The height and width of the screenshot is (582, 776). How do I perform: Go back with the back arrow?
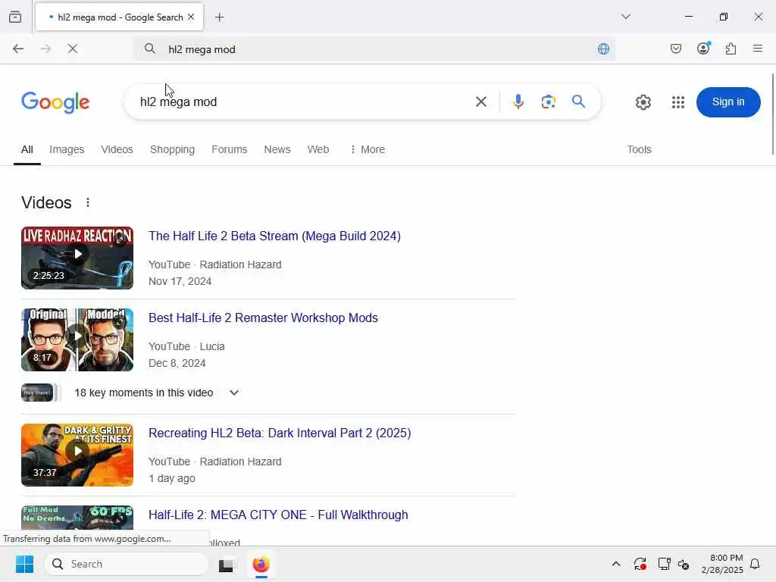tap(18, 48)
